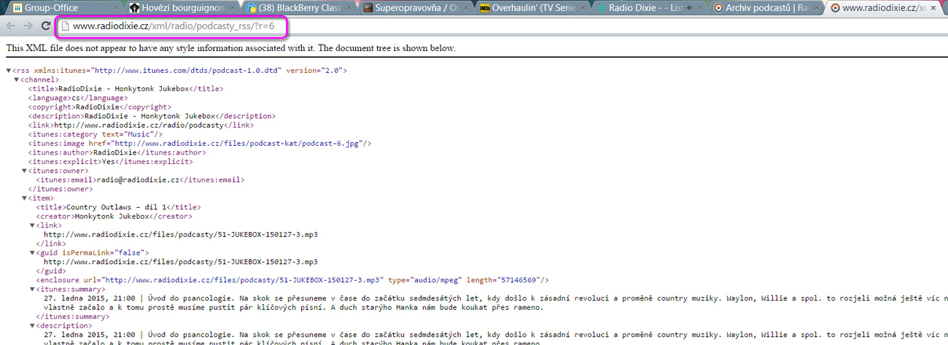Collapse the channel node

pos(17,80)
